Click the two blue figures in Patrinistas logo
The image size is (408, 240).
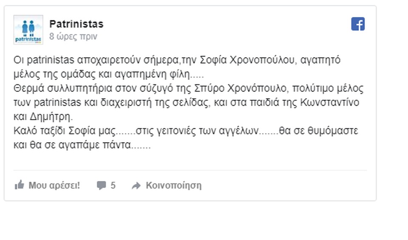tap(28, 28)
